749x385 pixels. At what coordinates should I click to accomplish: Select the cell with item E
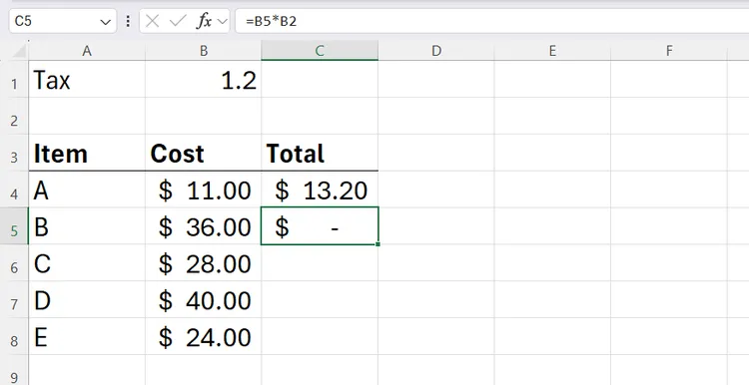coord(87,336)
